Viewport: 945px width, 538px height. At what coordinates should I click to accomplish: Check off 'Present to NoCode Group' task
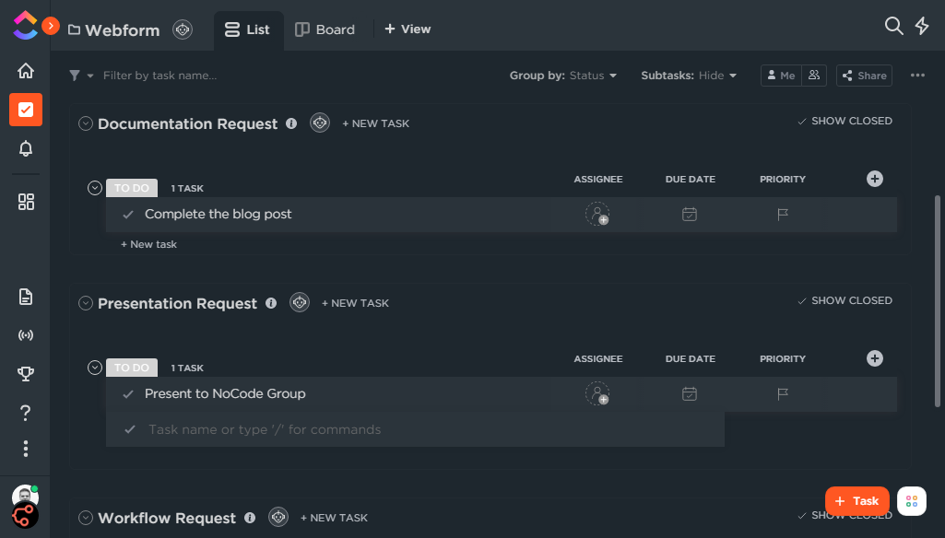click(128, 394)
